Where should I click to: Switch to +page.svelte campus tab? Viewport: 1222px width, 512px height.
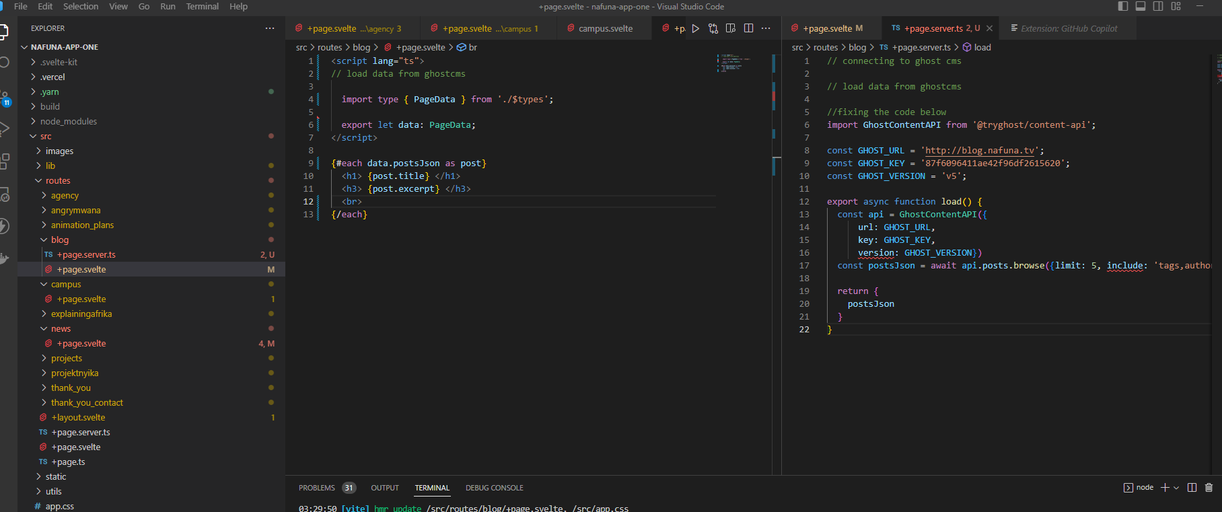(x=489, y=28)
